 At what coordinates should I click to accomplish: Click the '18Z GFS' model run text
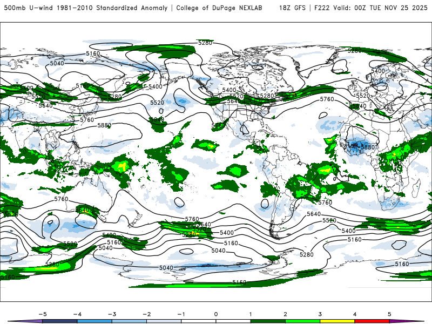click(x=292, y=8)
